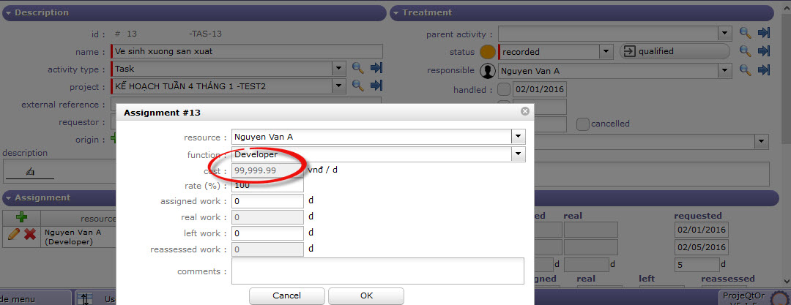Search status with the magnifier icon
Viewport: 791px width, 305px height.
click(745, 51)
